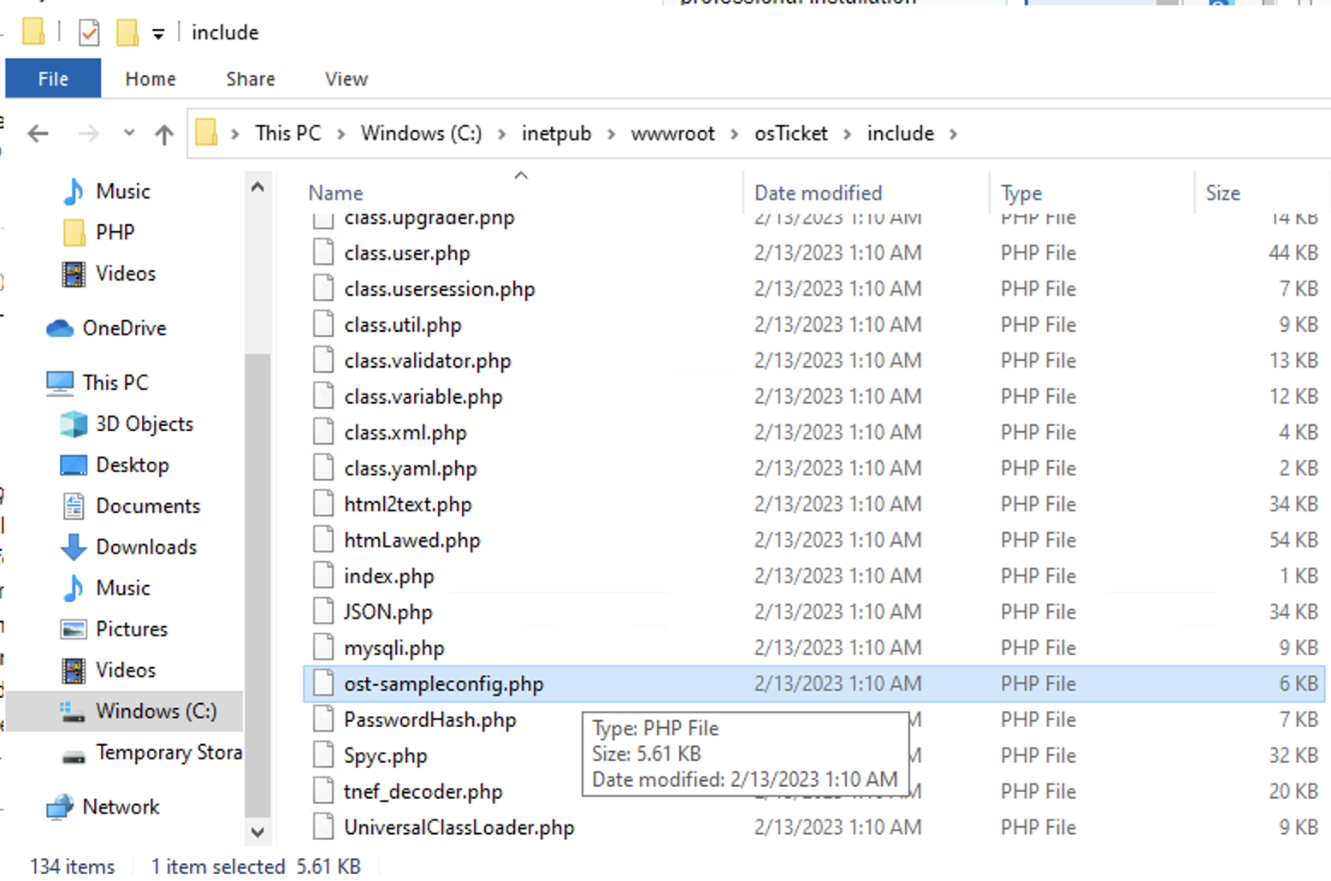
Task: Expand chevron after include breadcrumb
Action: [x=954, y=134]
